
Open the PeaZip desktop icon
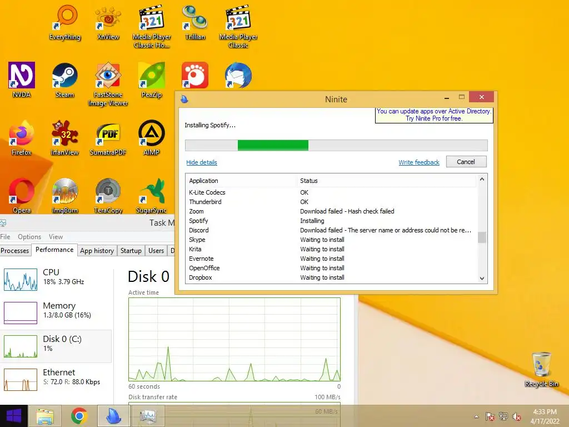[x=151, y=80]
